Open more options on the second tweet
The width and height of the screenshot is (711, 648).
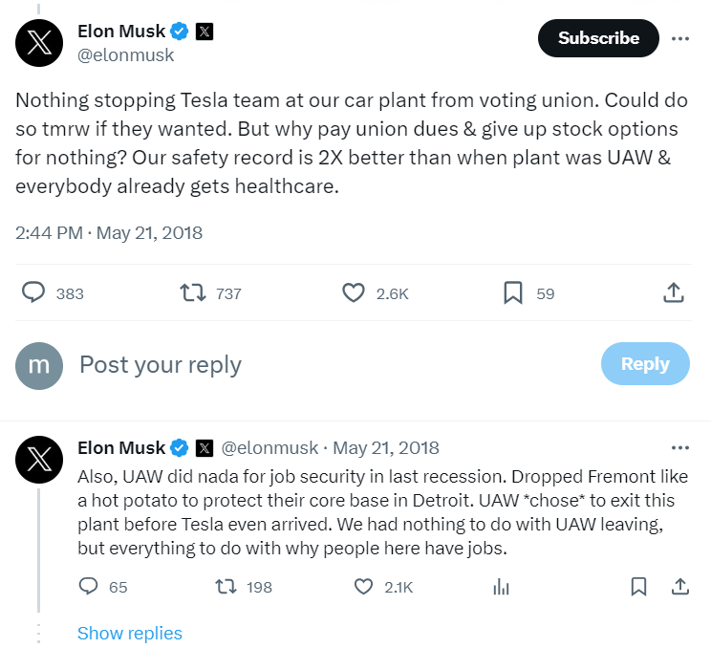tap(680, 448)
